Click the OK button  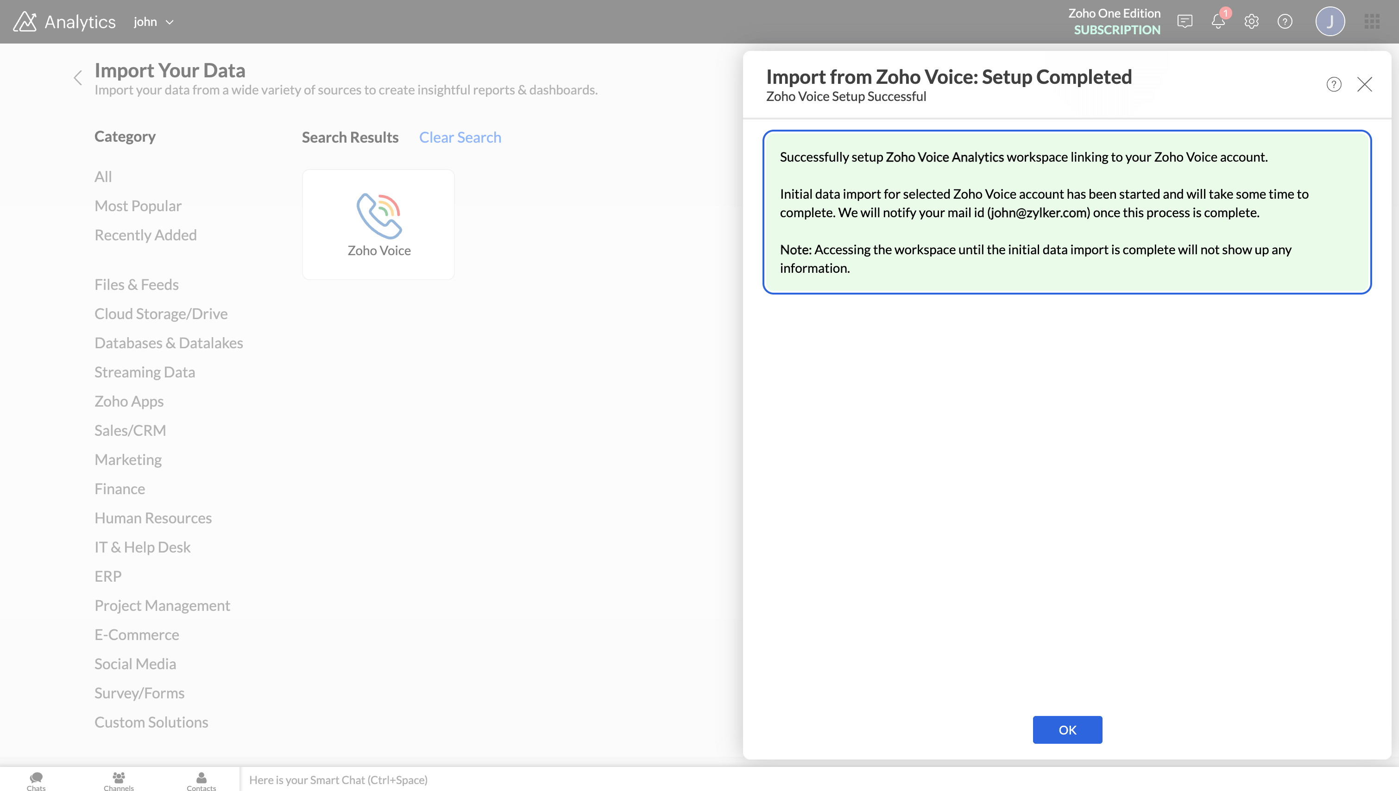pos(1067,729)
